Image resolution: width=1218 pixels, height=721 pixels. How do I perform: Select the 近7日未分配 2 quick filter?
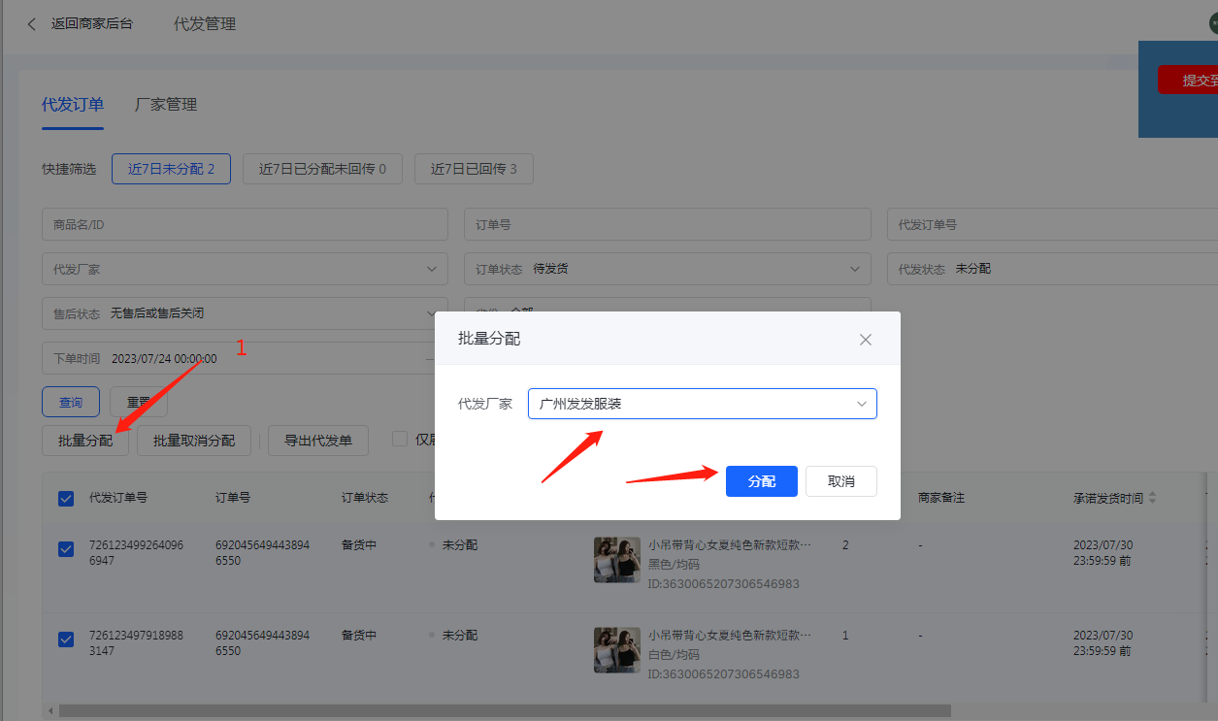pos(171,169)
